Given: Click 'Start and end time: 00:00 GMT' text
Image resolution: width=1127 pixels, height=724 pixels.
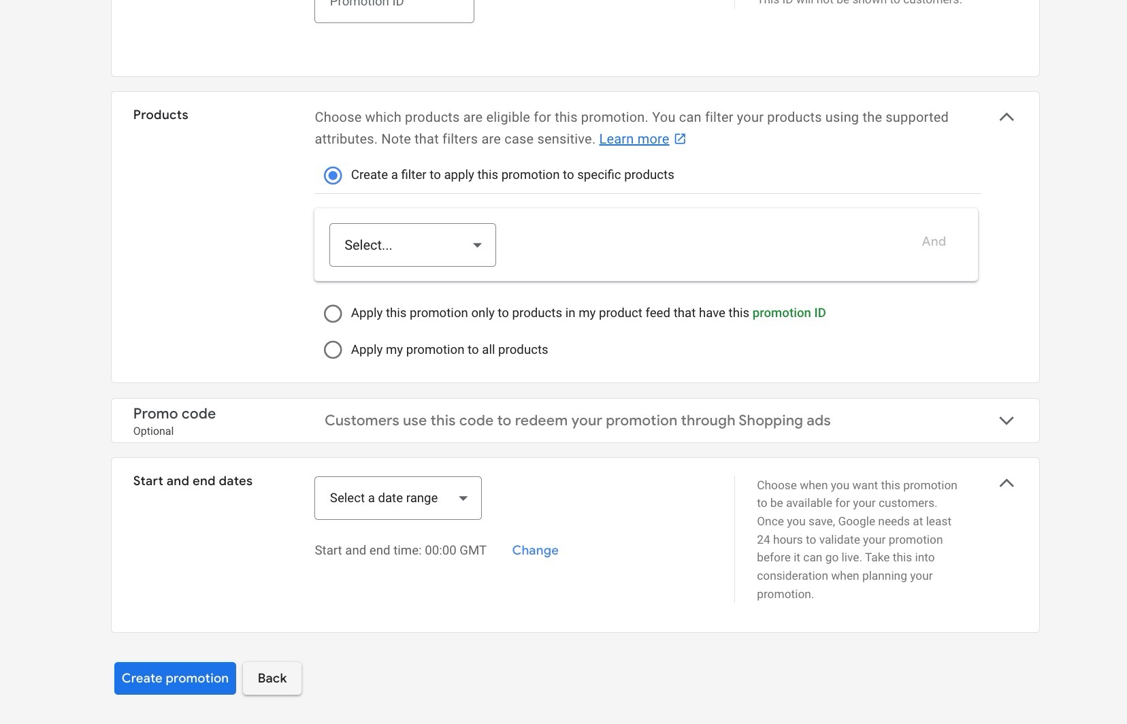Looking at the screenshot, I should pos(400,550).
